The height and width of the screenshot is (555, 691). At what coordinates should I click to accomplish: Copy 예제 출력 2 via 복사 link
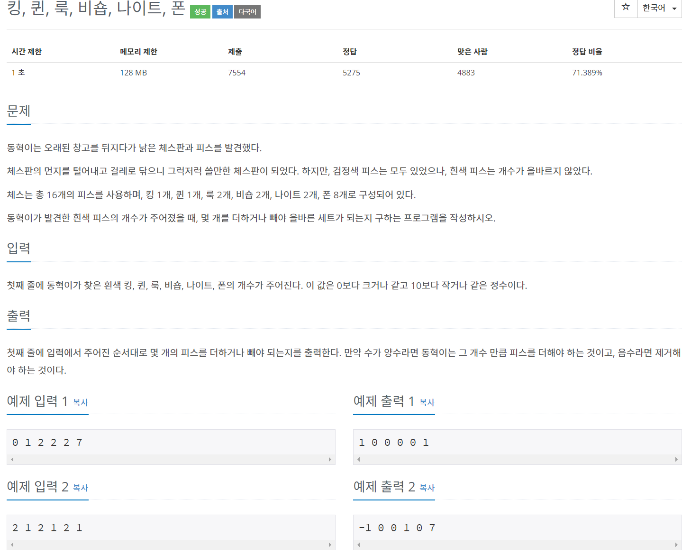click(x=427, y=488)
